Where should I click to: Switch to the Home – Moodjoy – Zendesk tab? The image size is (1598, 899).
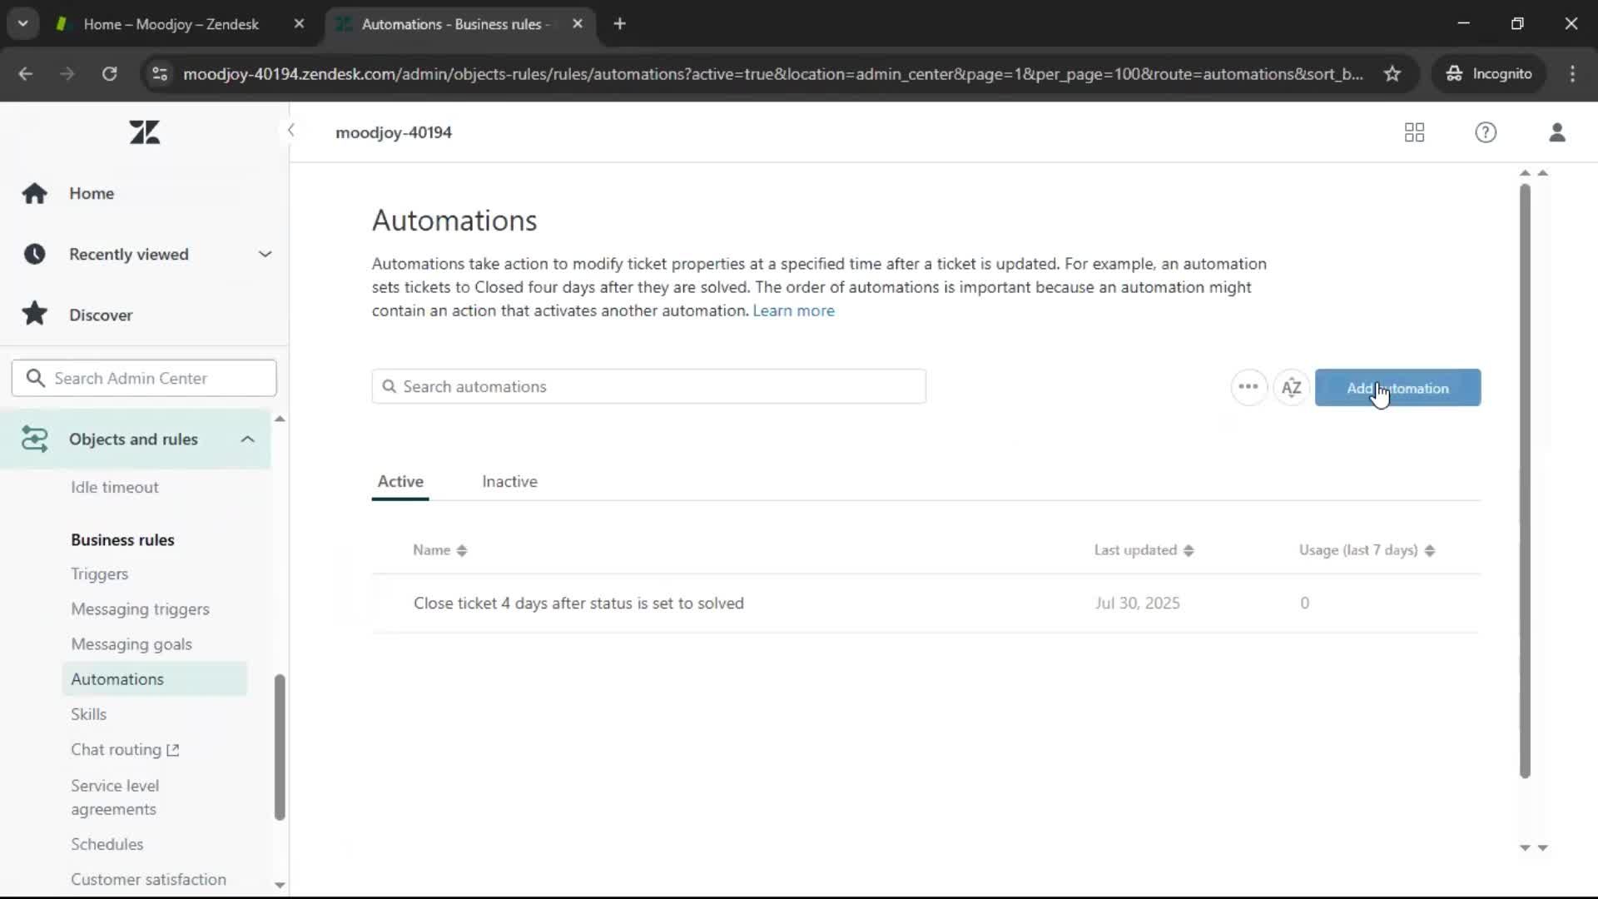[171, 24]
